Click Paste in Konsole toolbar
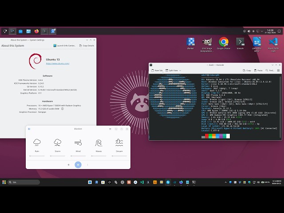This screenshot has width=284, height=213. click(258, 71)
